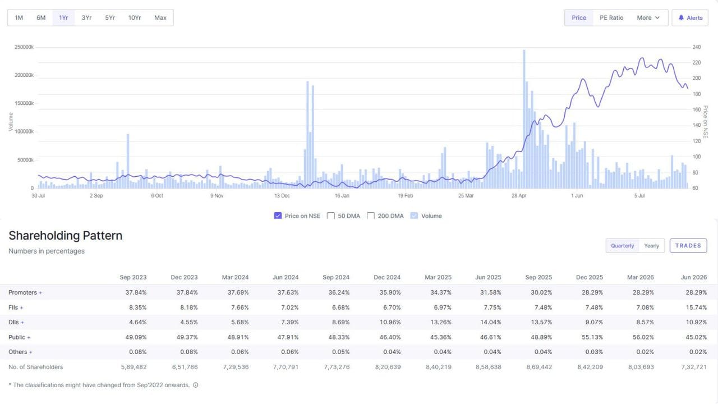Click the plus icon next to Public
This screenshot has width=718, height=404.
29,338
